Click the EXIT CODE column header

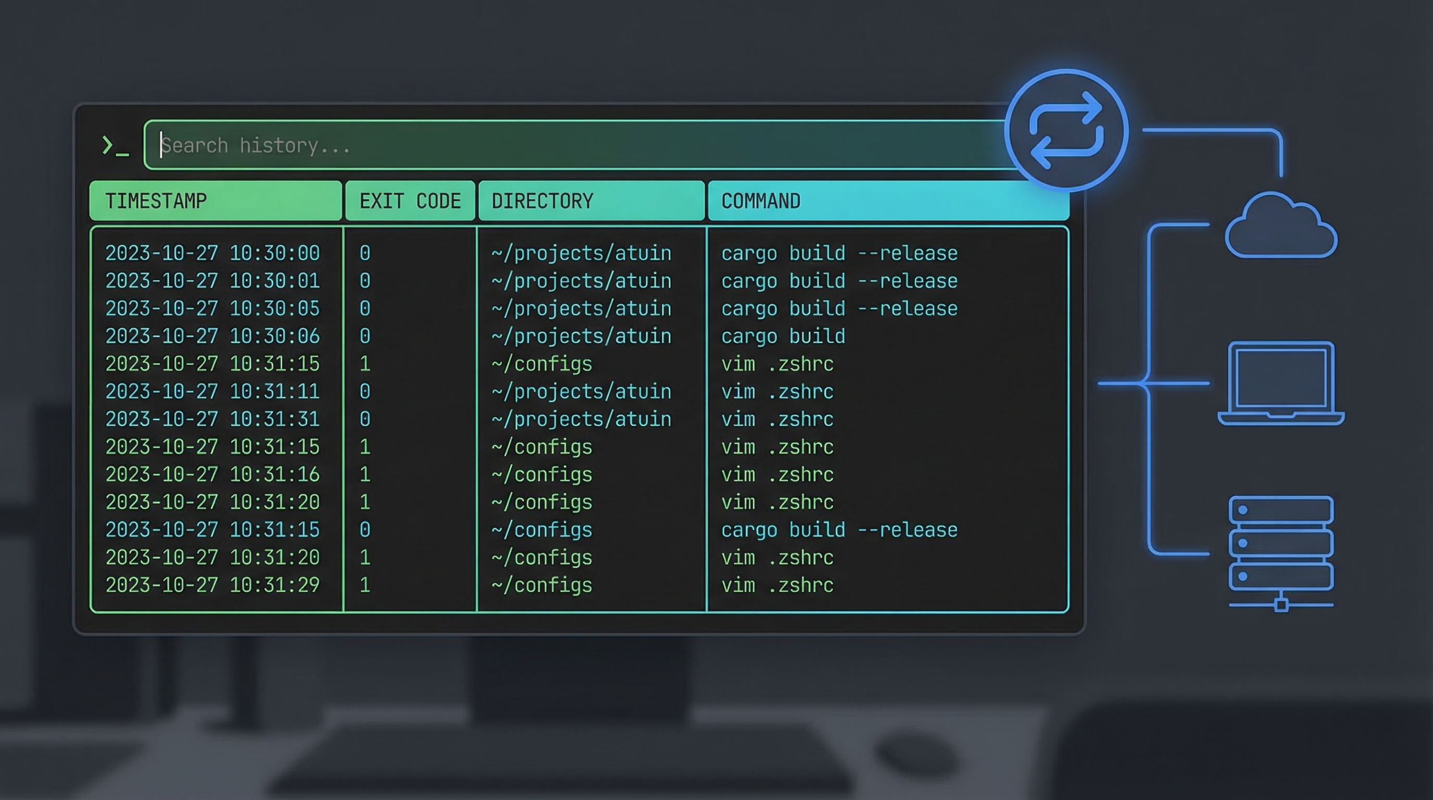click(410, 201)
